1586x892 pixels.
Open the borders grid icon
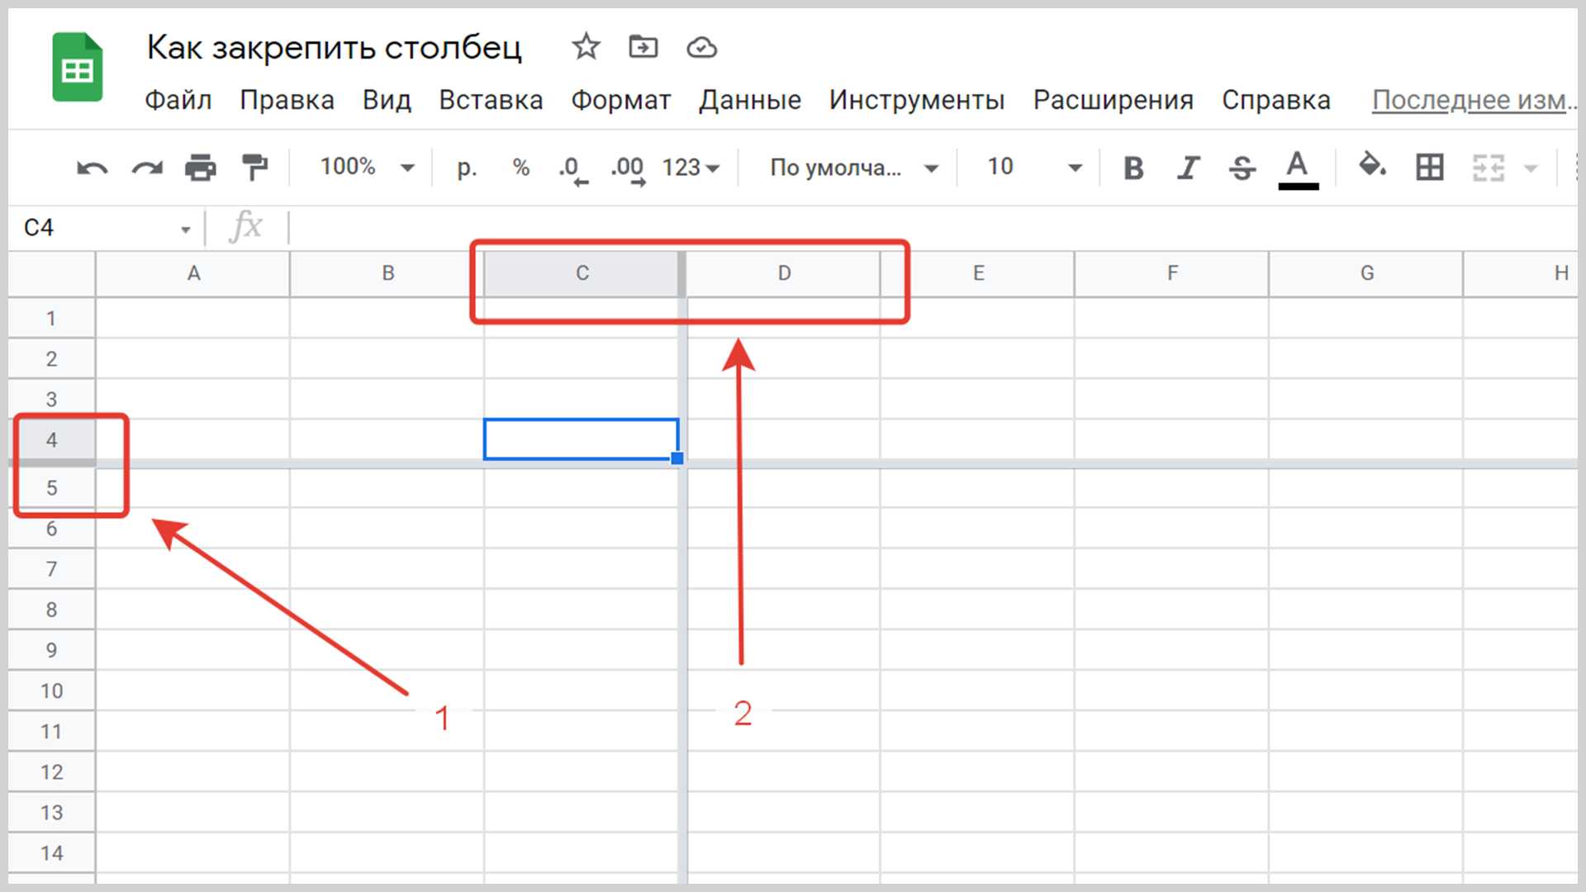pos(1429,168)
